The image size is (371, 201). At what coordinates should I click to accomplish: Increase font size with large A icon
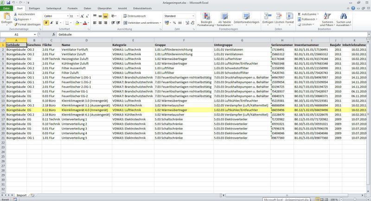[x=82, y=16]
